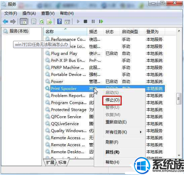Open the 操作(A) menu
184x175 pixels.
pos(29,13)
